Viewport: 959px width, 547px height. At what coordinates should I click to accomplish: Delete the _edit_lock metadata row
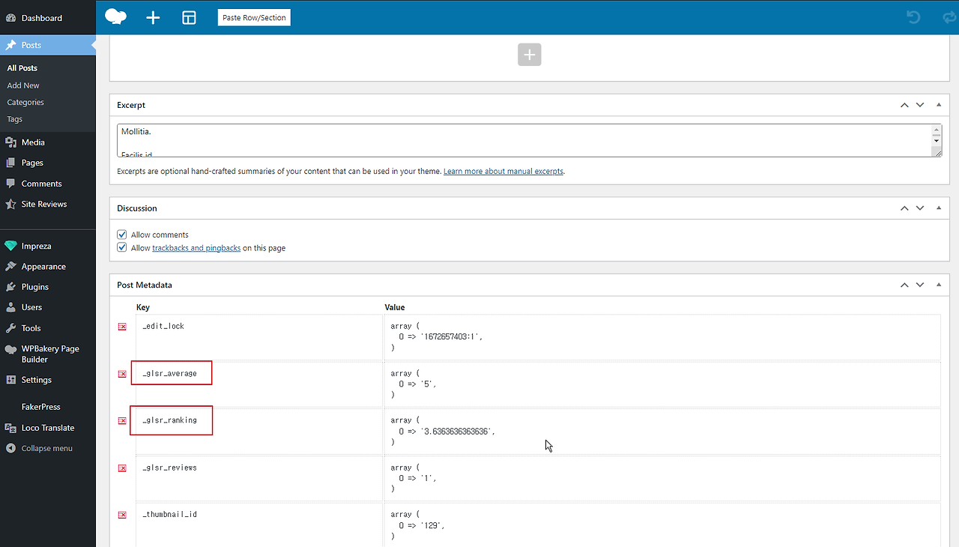tap(122, 327)
